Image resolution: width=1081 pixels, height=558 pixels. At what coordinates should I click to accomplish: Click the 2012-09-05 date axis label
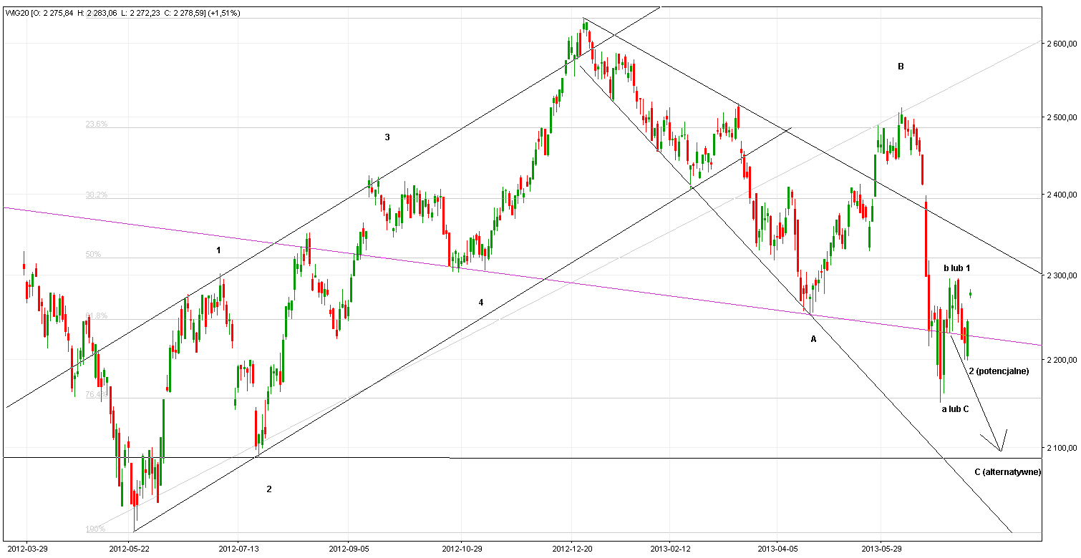349,549
